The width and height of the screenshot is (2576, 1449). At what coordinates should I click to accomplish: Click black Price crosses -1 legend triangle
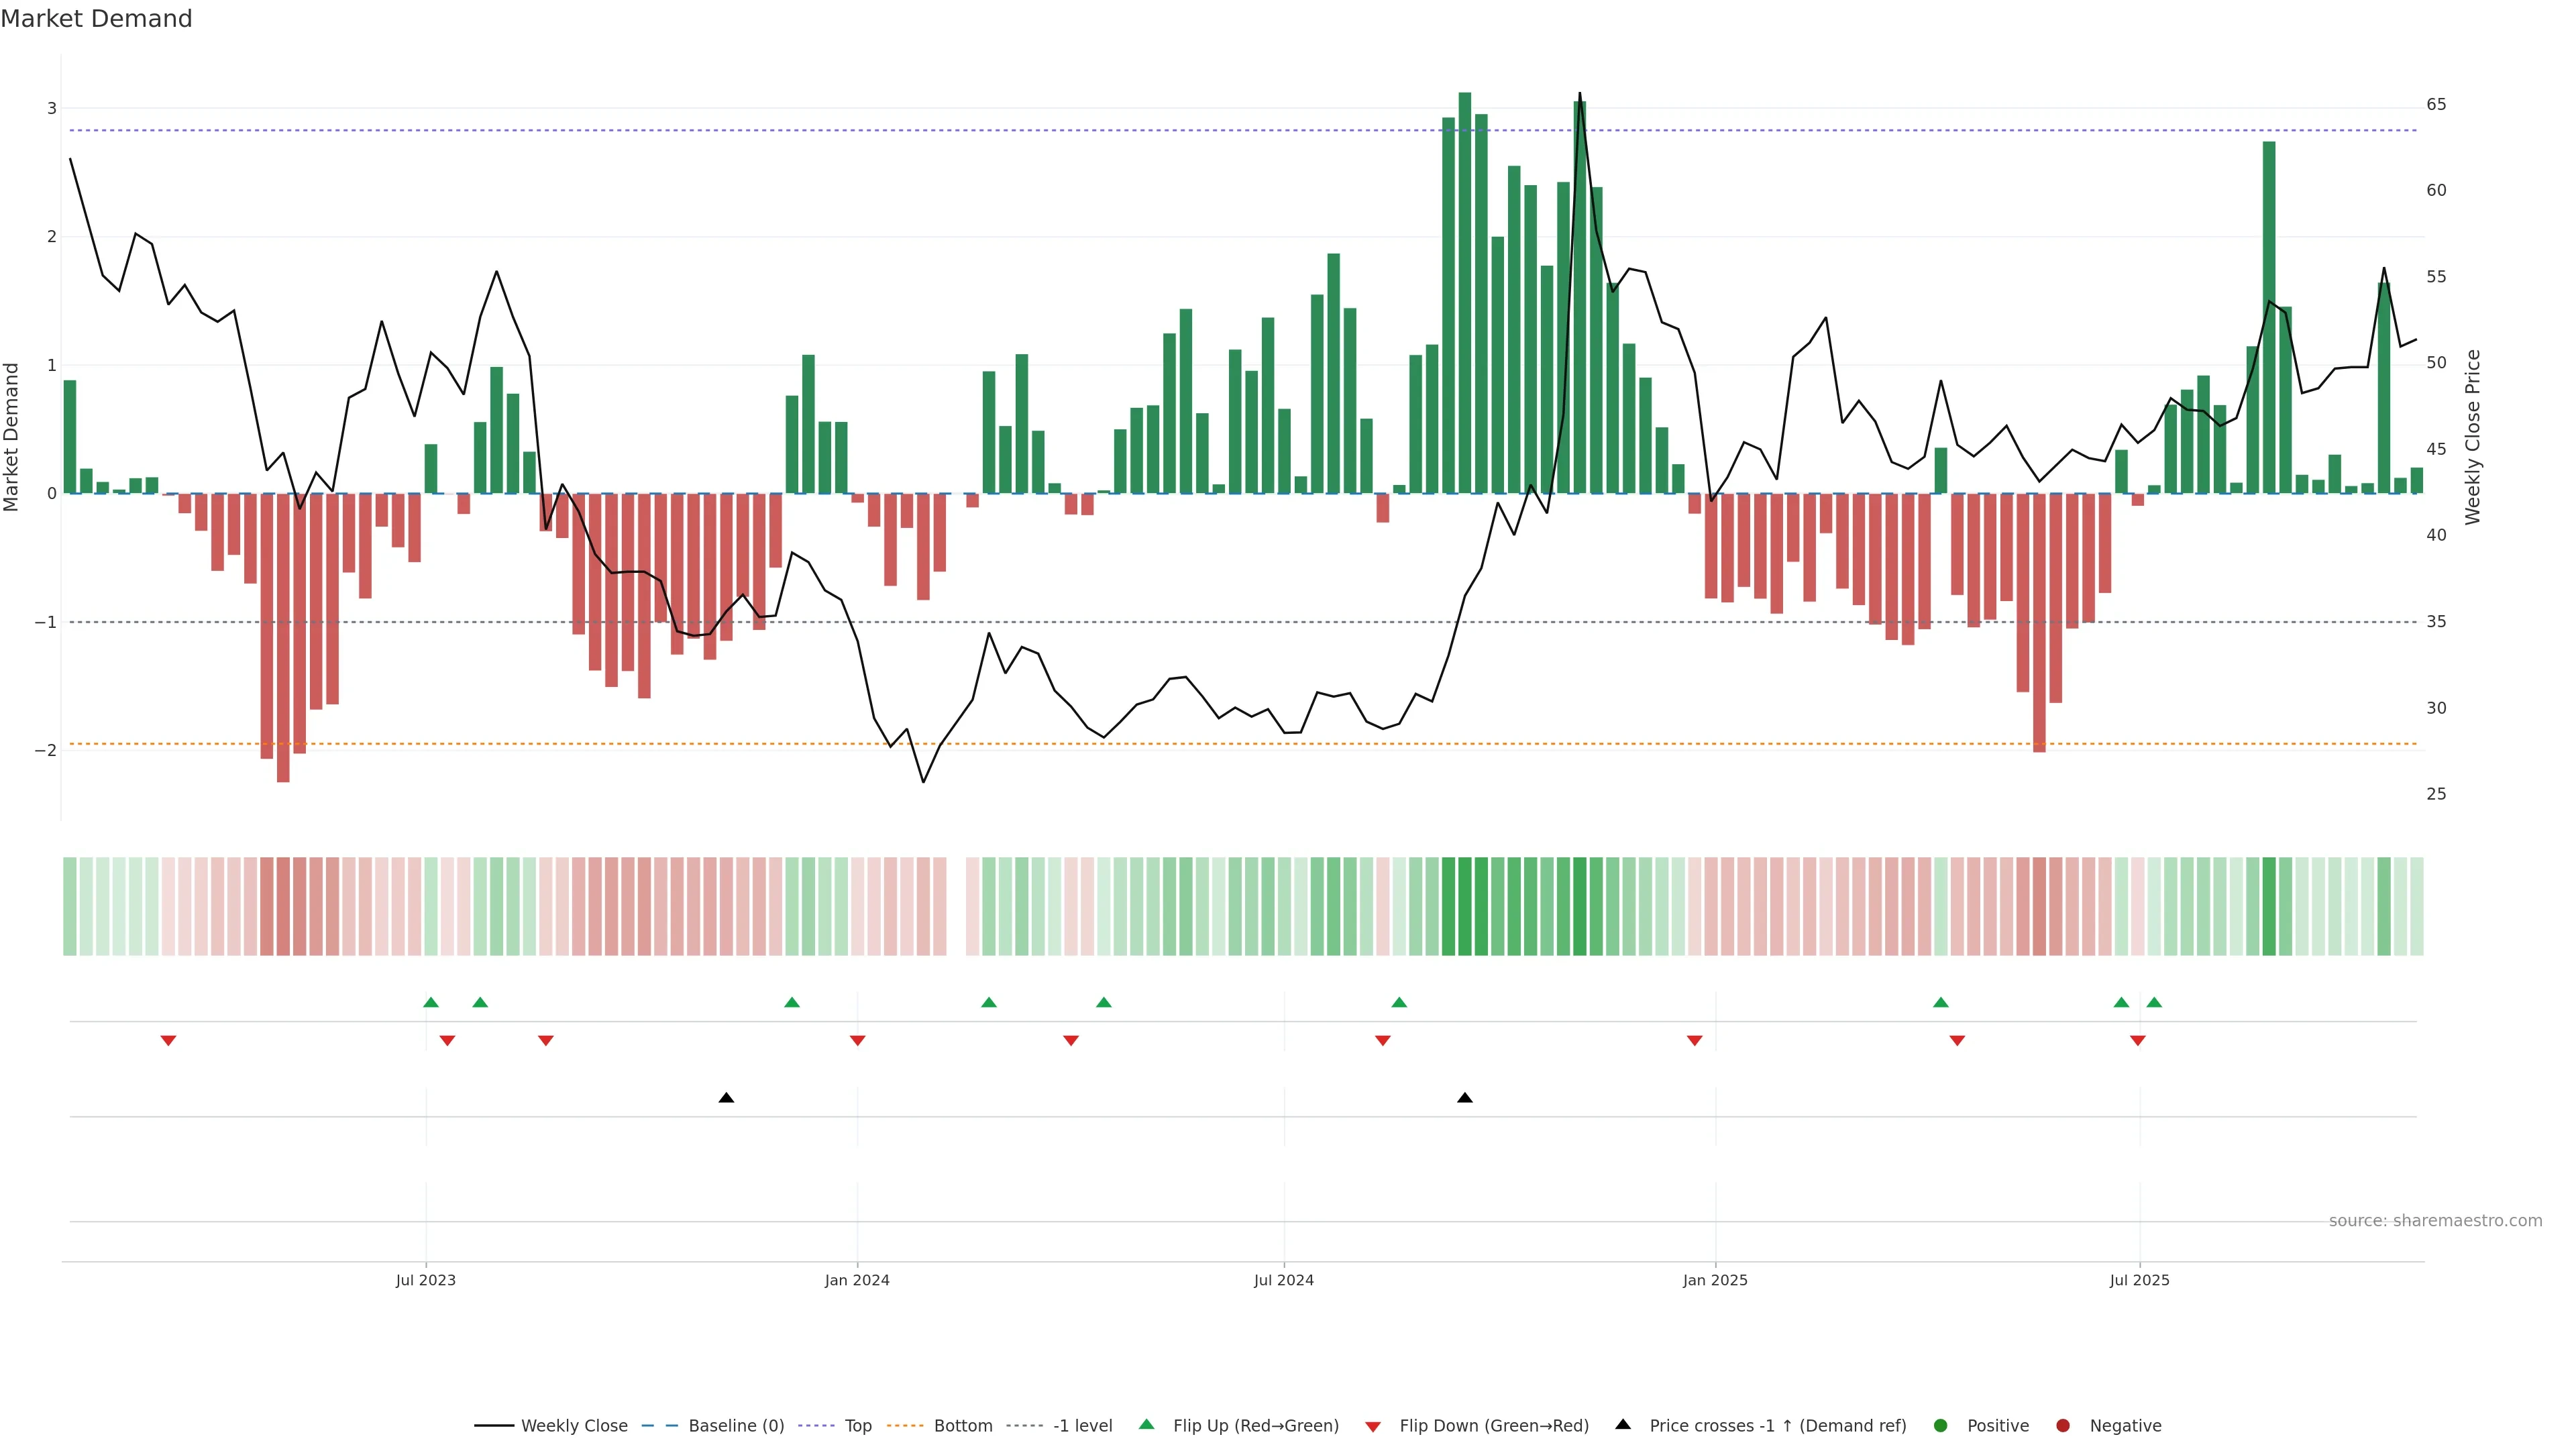[1623, 1425]
